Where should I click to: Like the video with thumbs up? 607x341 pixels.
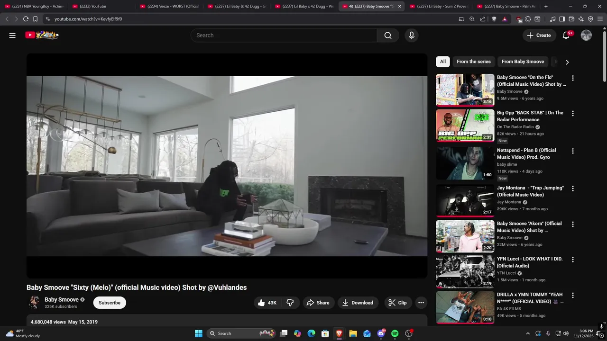pyautogui.click(x=267, y=303)
